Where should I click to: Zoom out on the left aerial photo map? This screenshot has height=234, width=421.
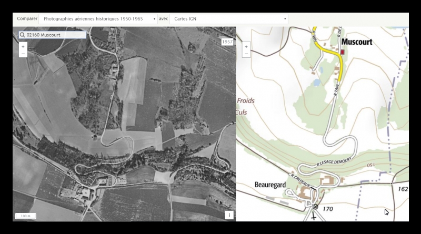tap(23, 54)
